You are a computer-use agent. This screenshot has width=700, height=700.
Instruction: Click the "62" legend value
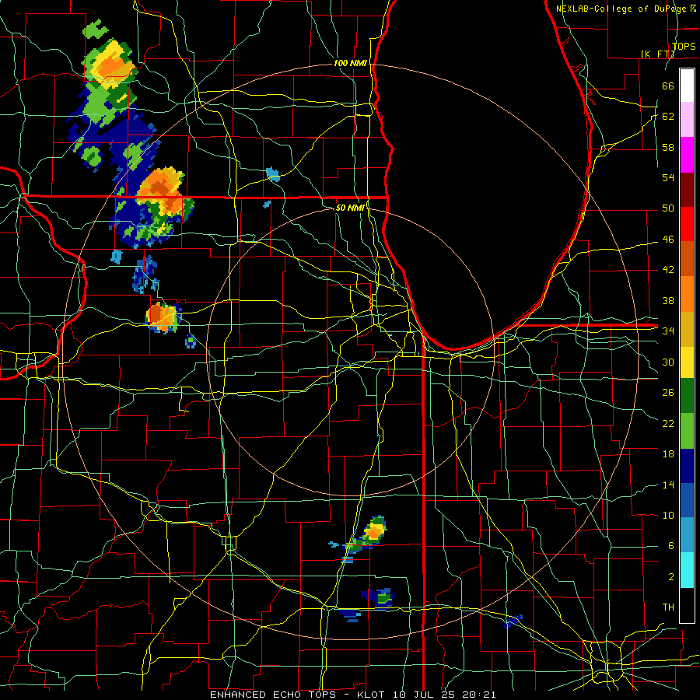[x=668, y=117]
